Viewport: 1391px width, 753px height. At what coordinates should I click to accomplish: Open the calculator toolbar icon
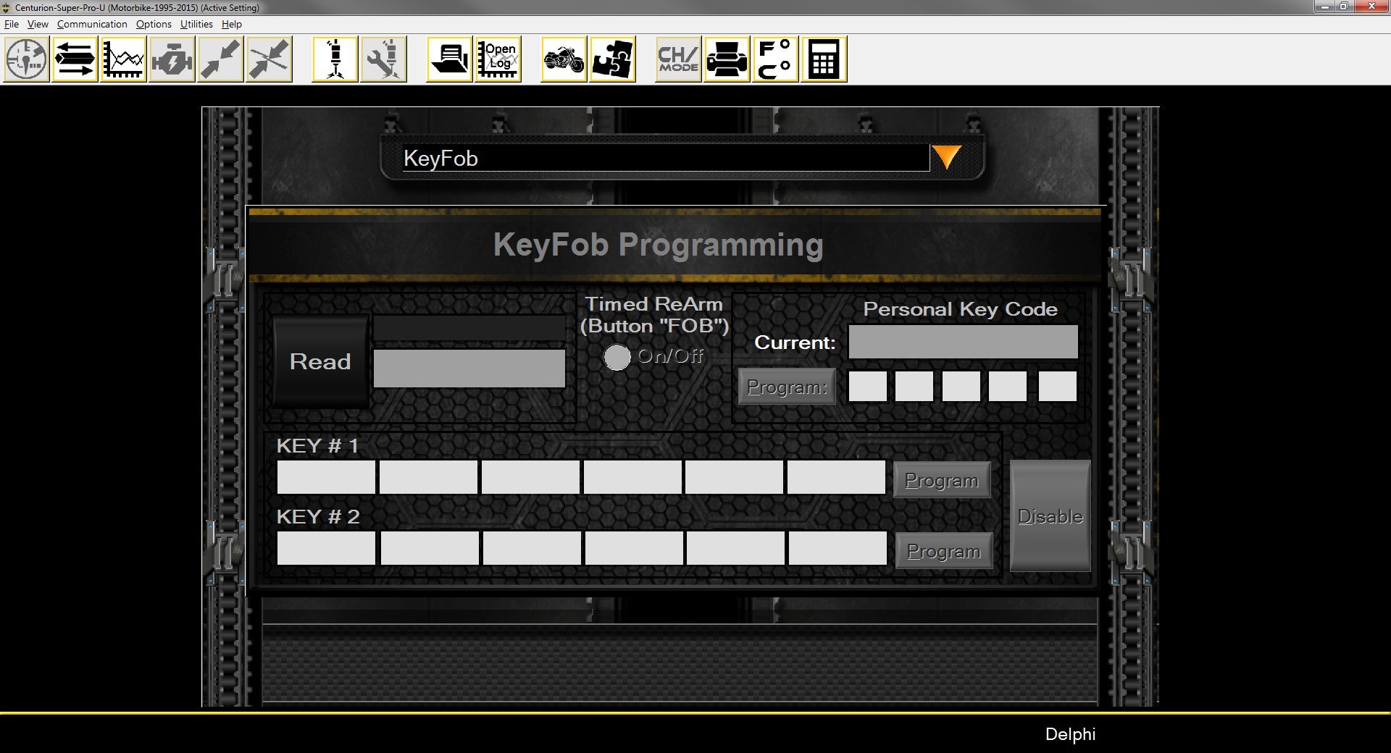coord(824,59)
